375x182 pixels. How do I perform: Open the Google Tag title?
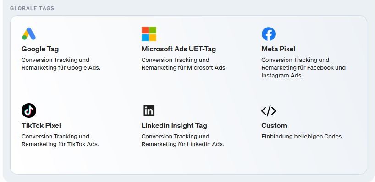40,49
